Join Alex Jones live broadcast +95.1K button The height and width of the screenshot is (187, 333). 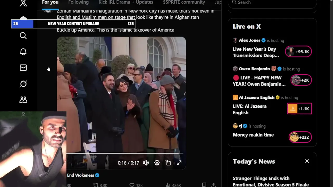298,52
